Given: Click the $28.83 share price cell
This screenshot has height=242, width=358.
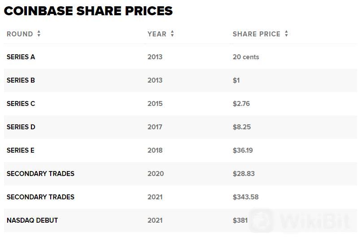Looking at the screenshot, I should click(x=244, y=174).
